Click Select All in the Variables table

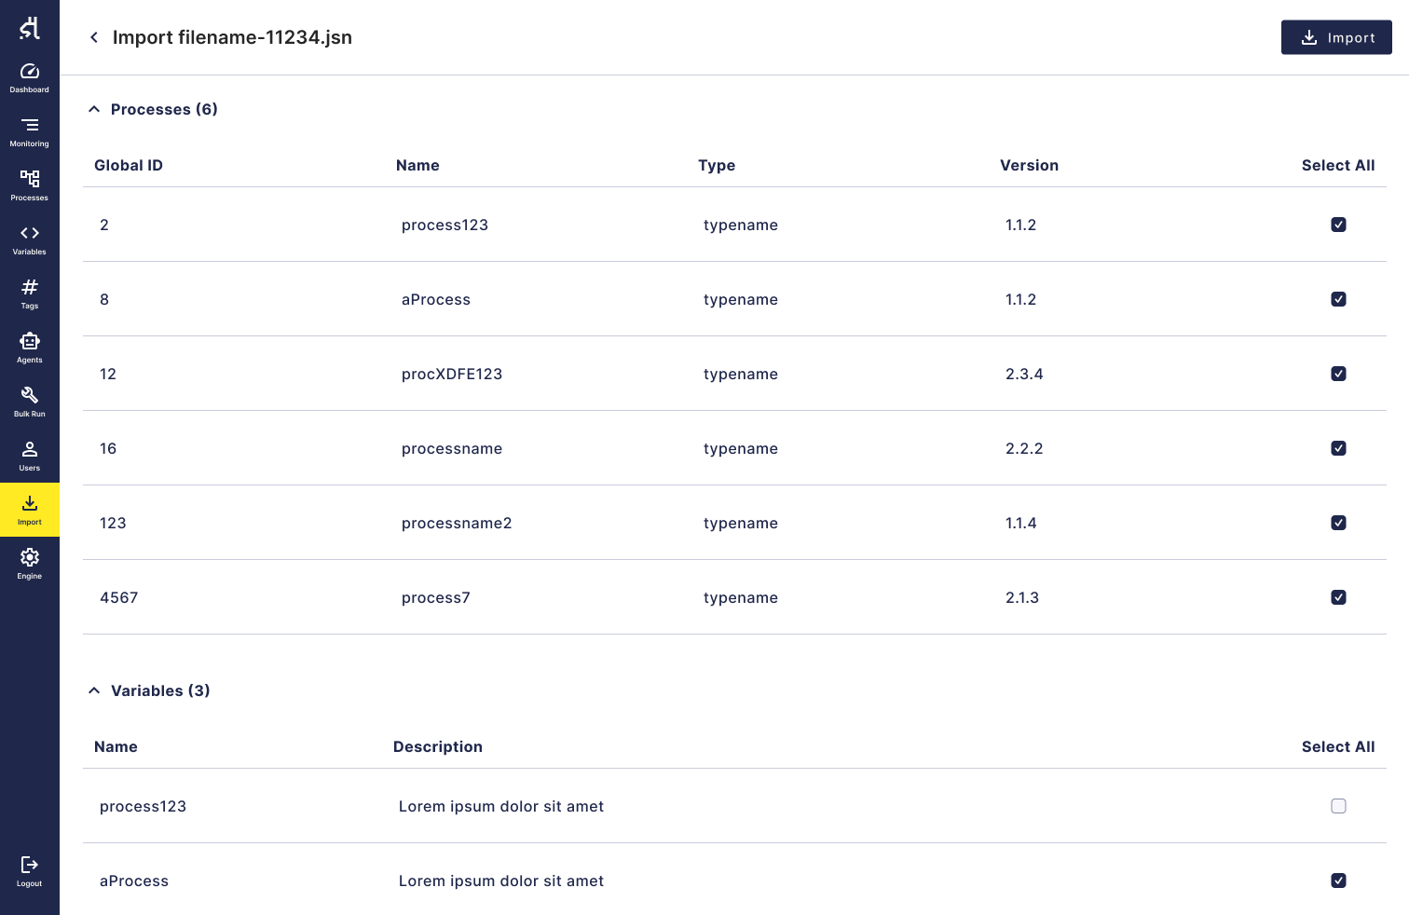(1338, 746)
